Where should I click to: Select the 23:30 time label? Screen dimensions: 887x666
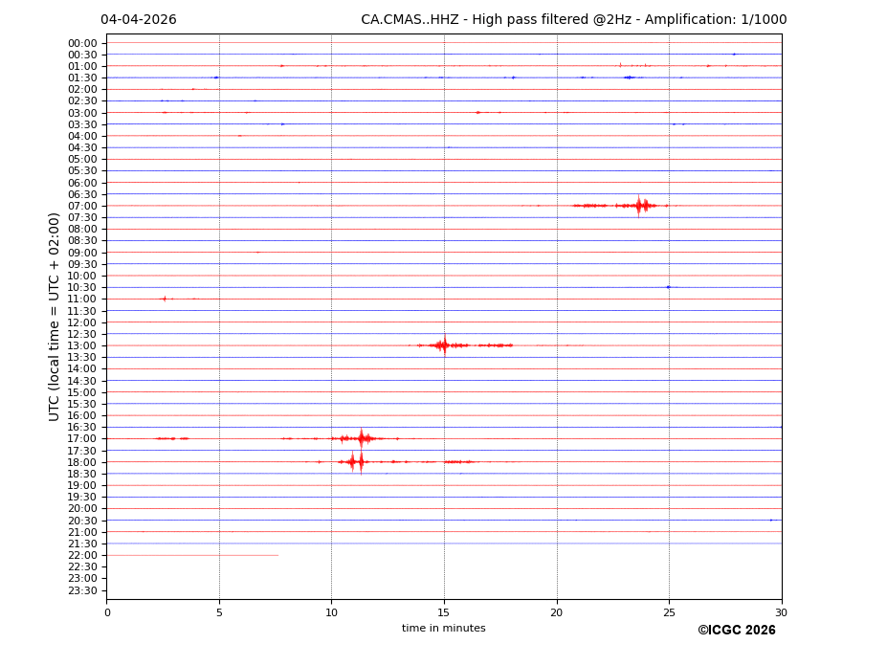(x=82, y=590)
